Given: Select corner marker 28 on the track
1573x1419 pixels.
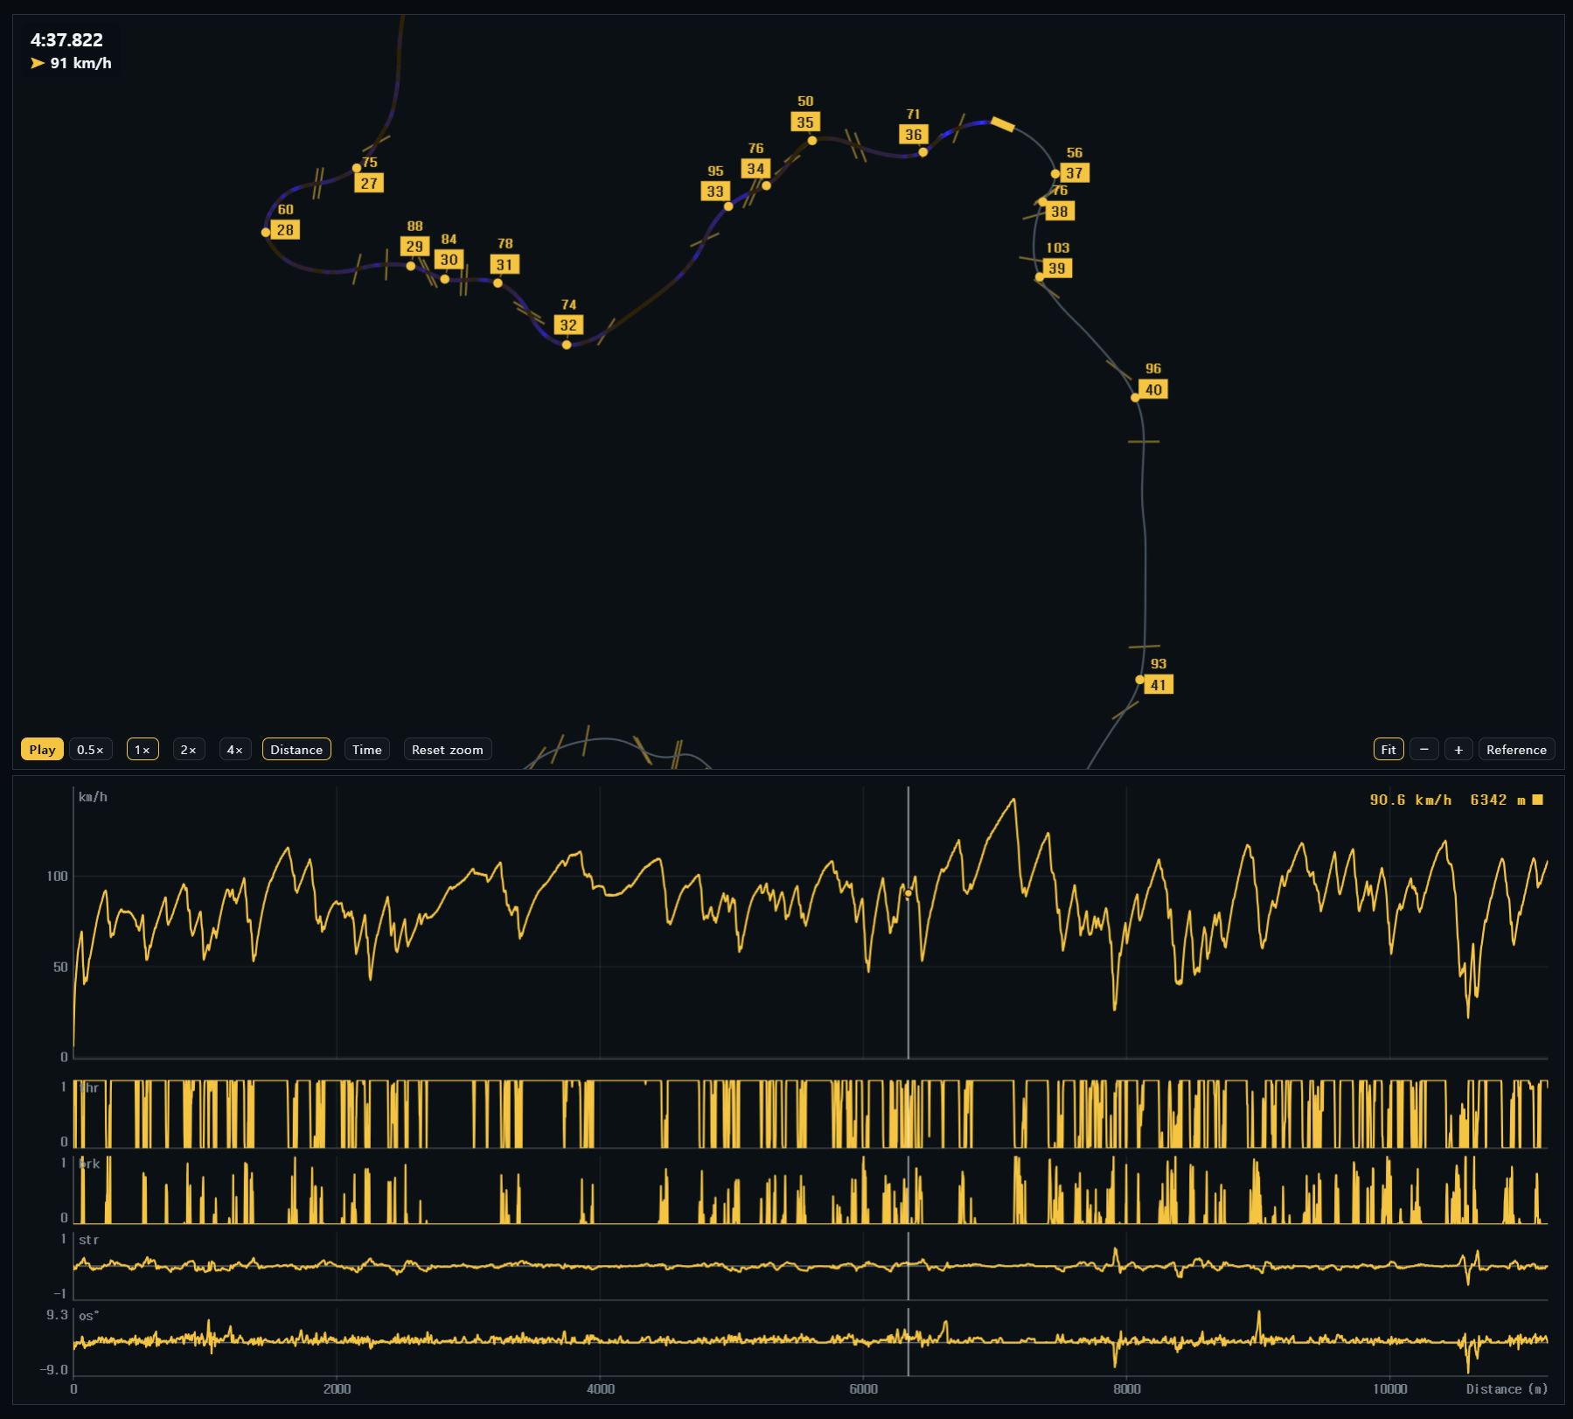Looking at the screenshot, I should (285, 230).
